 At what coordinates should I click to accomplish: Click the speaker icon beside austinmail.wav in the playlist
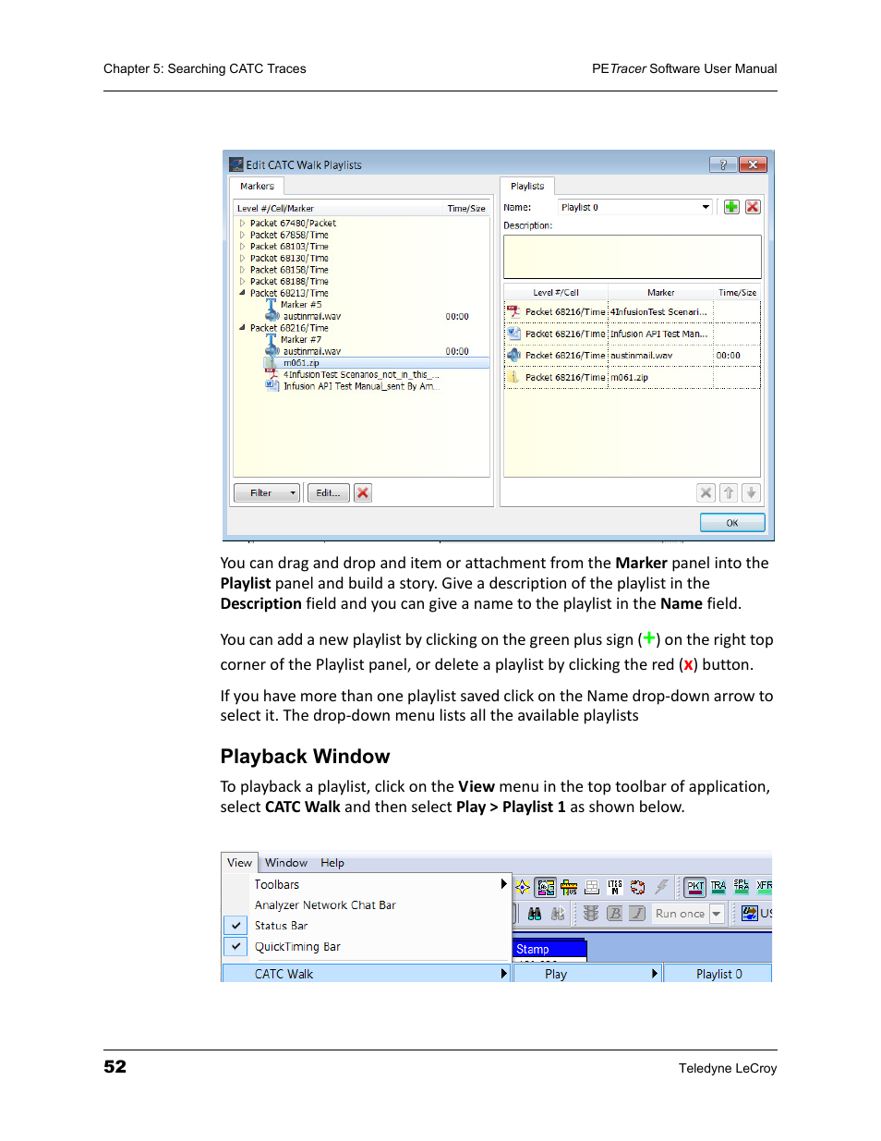pos(513,355)
